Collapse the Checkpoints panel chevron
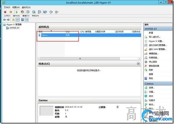 pyautogui.click(x=138, y=64)
